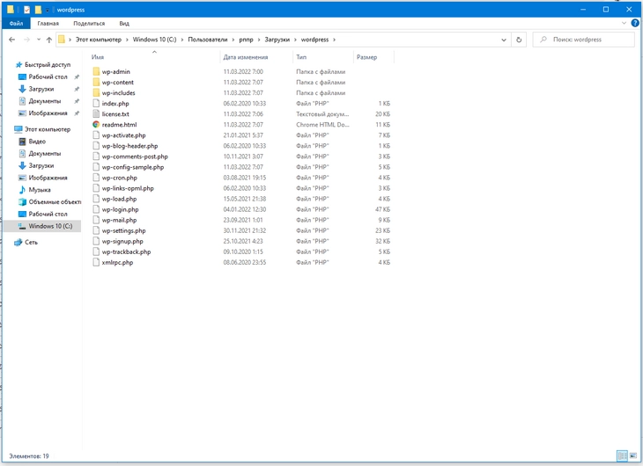
Task: Refresh the current folder view
Action: tap(519, 40)
